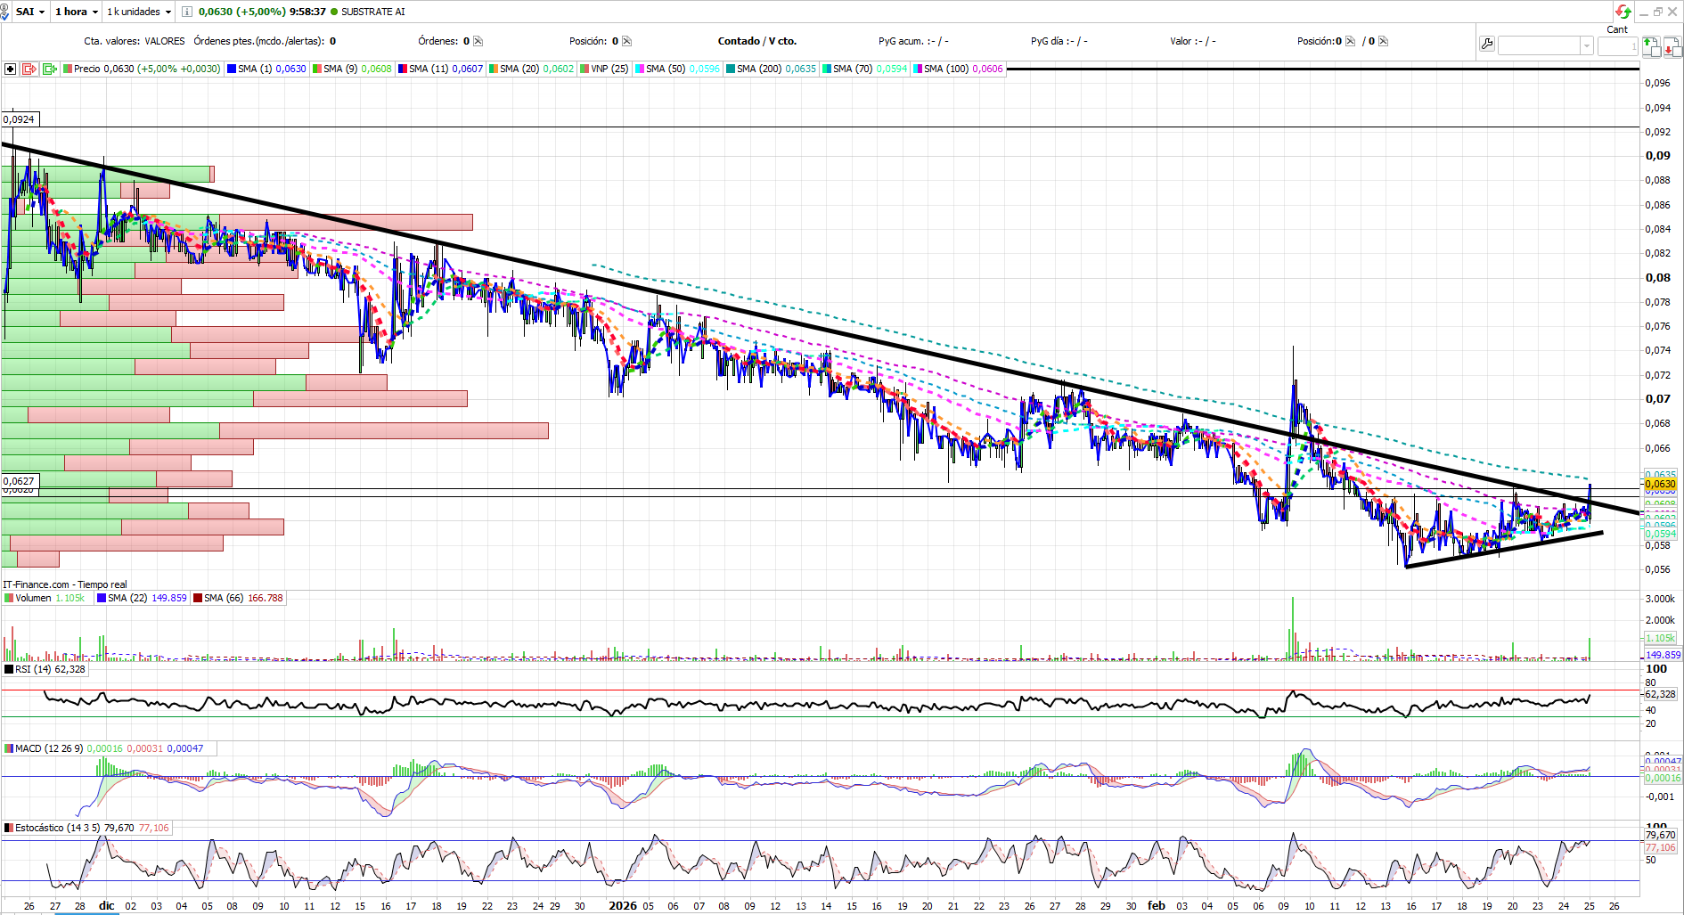Click the red export arrow icon
1684x915 pixels.
pyautogui.click(x=29, y=69)
